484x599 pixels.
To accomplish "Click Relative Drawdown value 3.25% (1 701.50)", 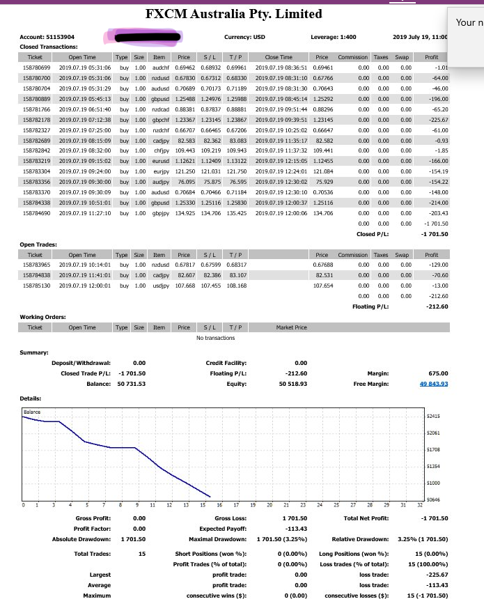I will tap(423, 539).
